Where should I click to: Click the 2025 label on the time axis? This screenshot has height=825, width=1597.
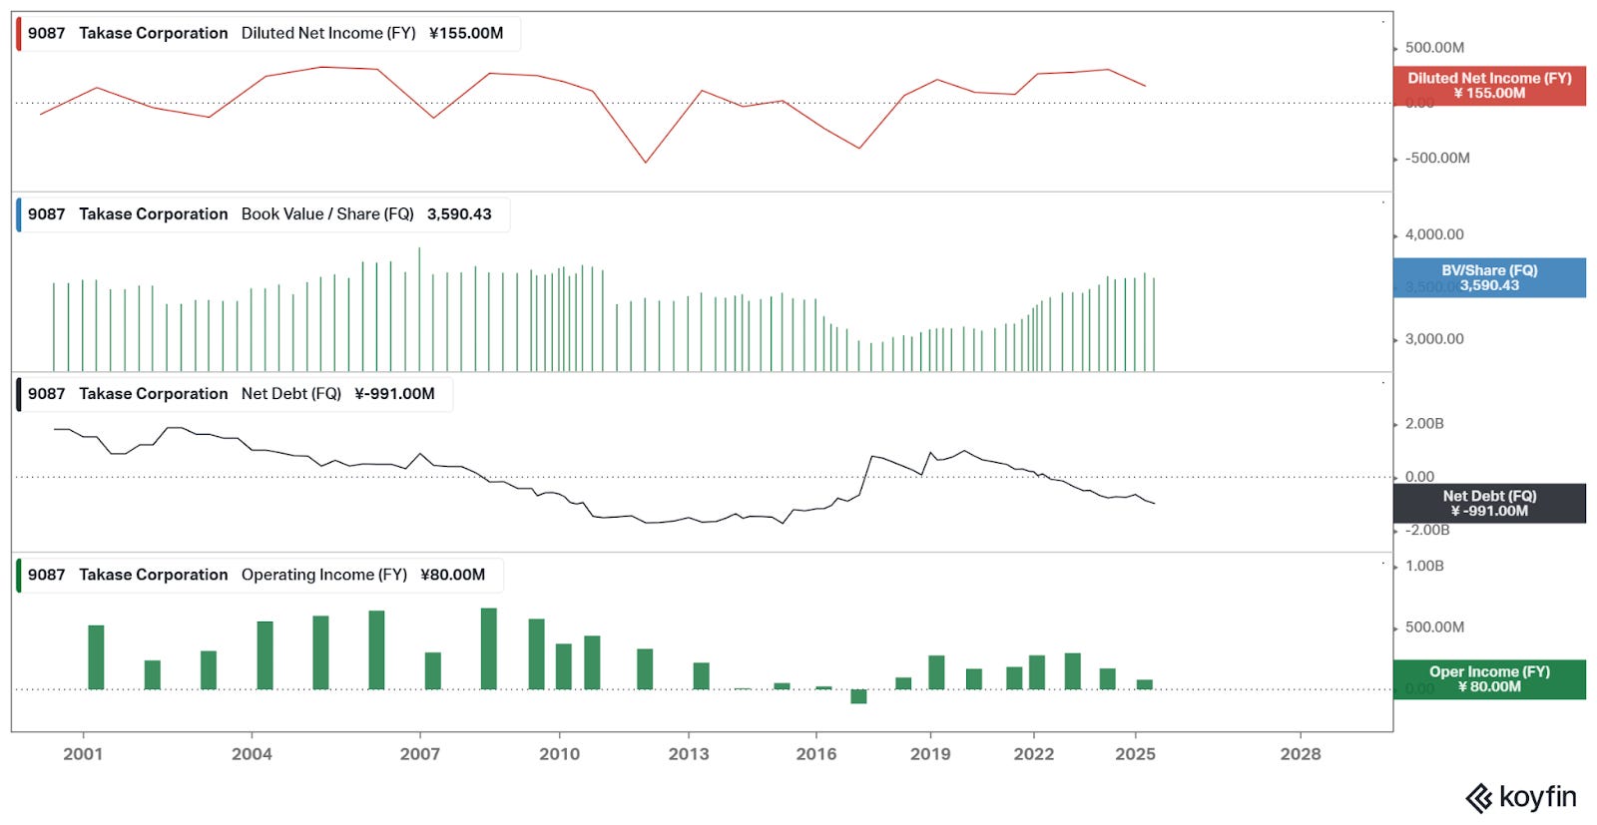click(x=1135, y=754)
